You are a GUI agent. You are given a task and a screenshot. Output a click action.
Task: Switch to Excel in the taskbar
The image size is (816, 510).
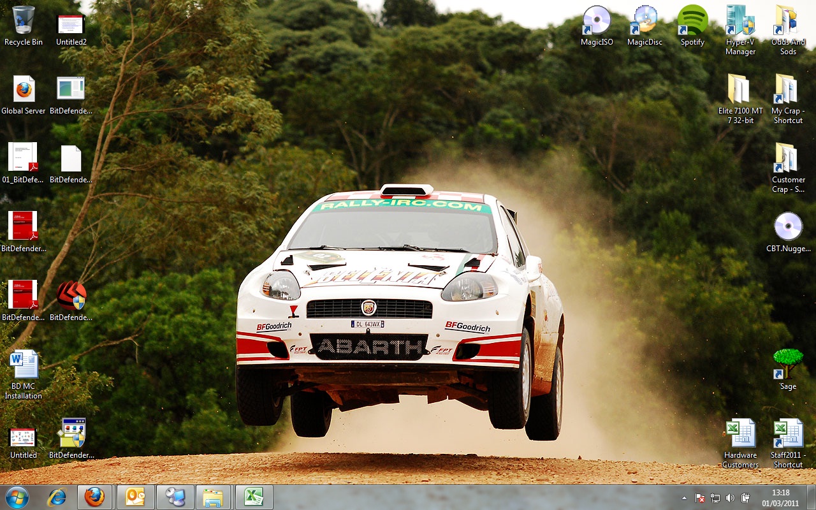tap(254, 497)
